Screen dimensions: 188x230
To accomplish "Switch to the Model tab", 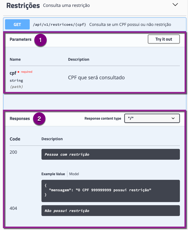I will click(x=74, y=174).
